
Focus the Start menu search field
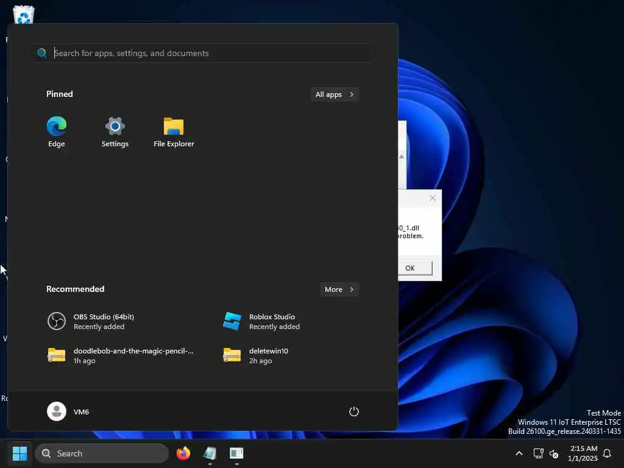coord(204,53)
